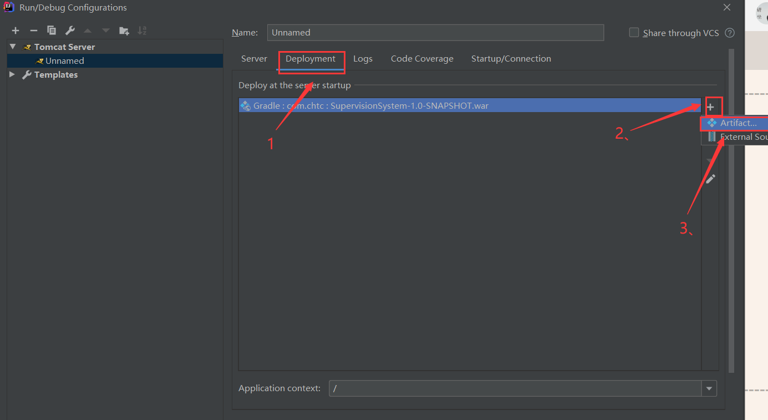Select Tomcat Server tree item
The image size is (768, 420).
point(115,47)
